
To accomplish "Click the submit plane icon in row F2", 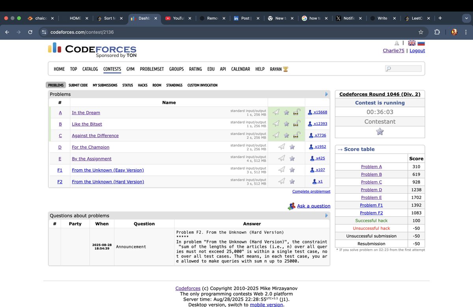I will click(281, 181).
